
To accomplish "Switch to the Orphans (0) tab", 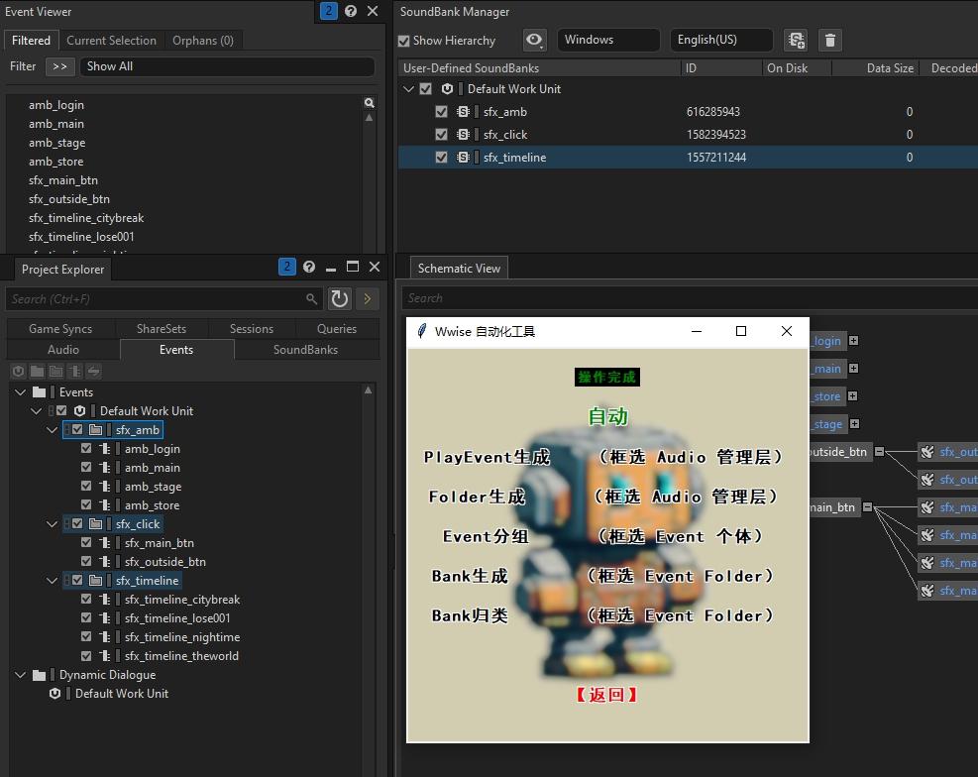I will 203,41.
